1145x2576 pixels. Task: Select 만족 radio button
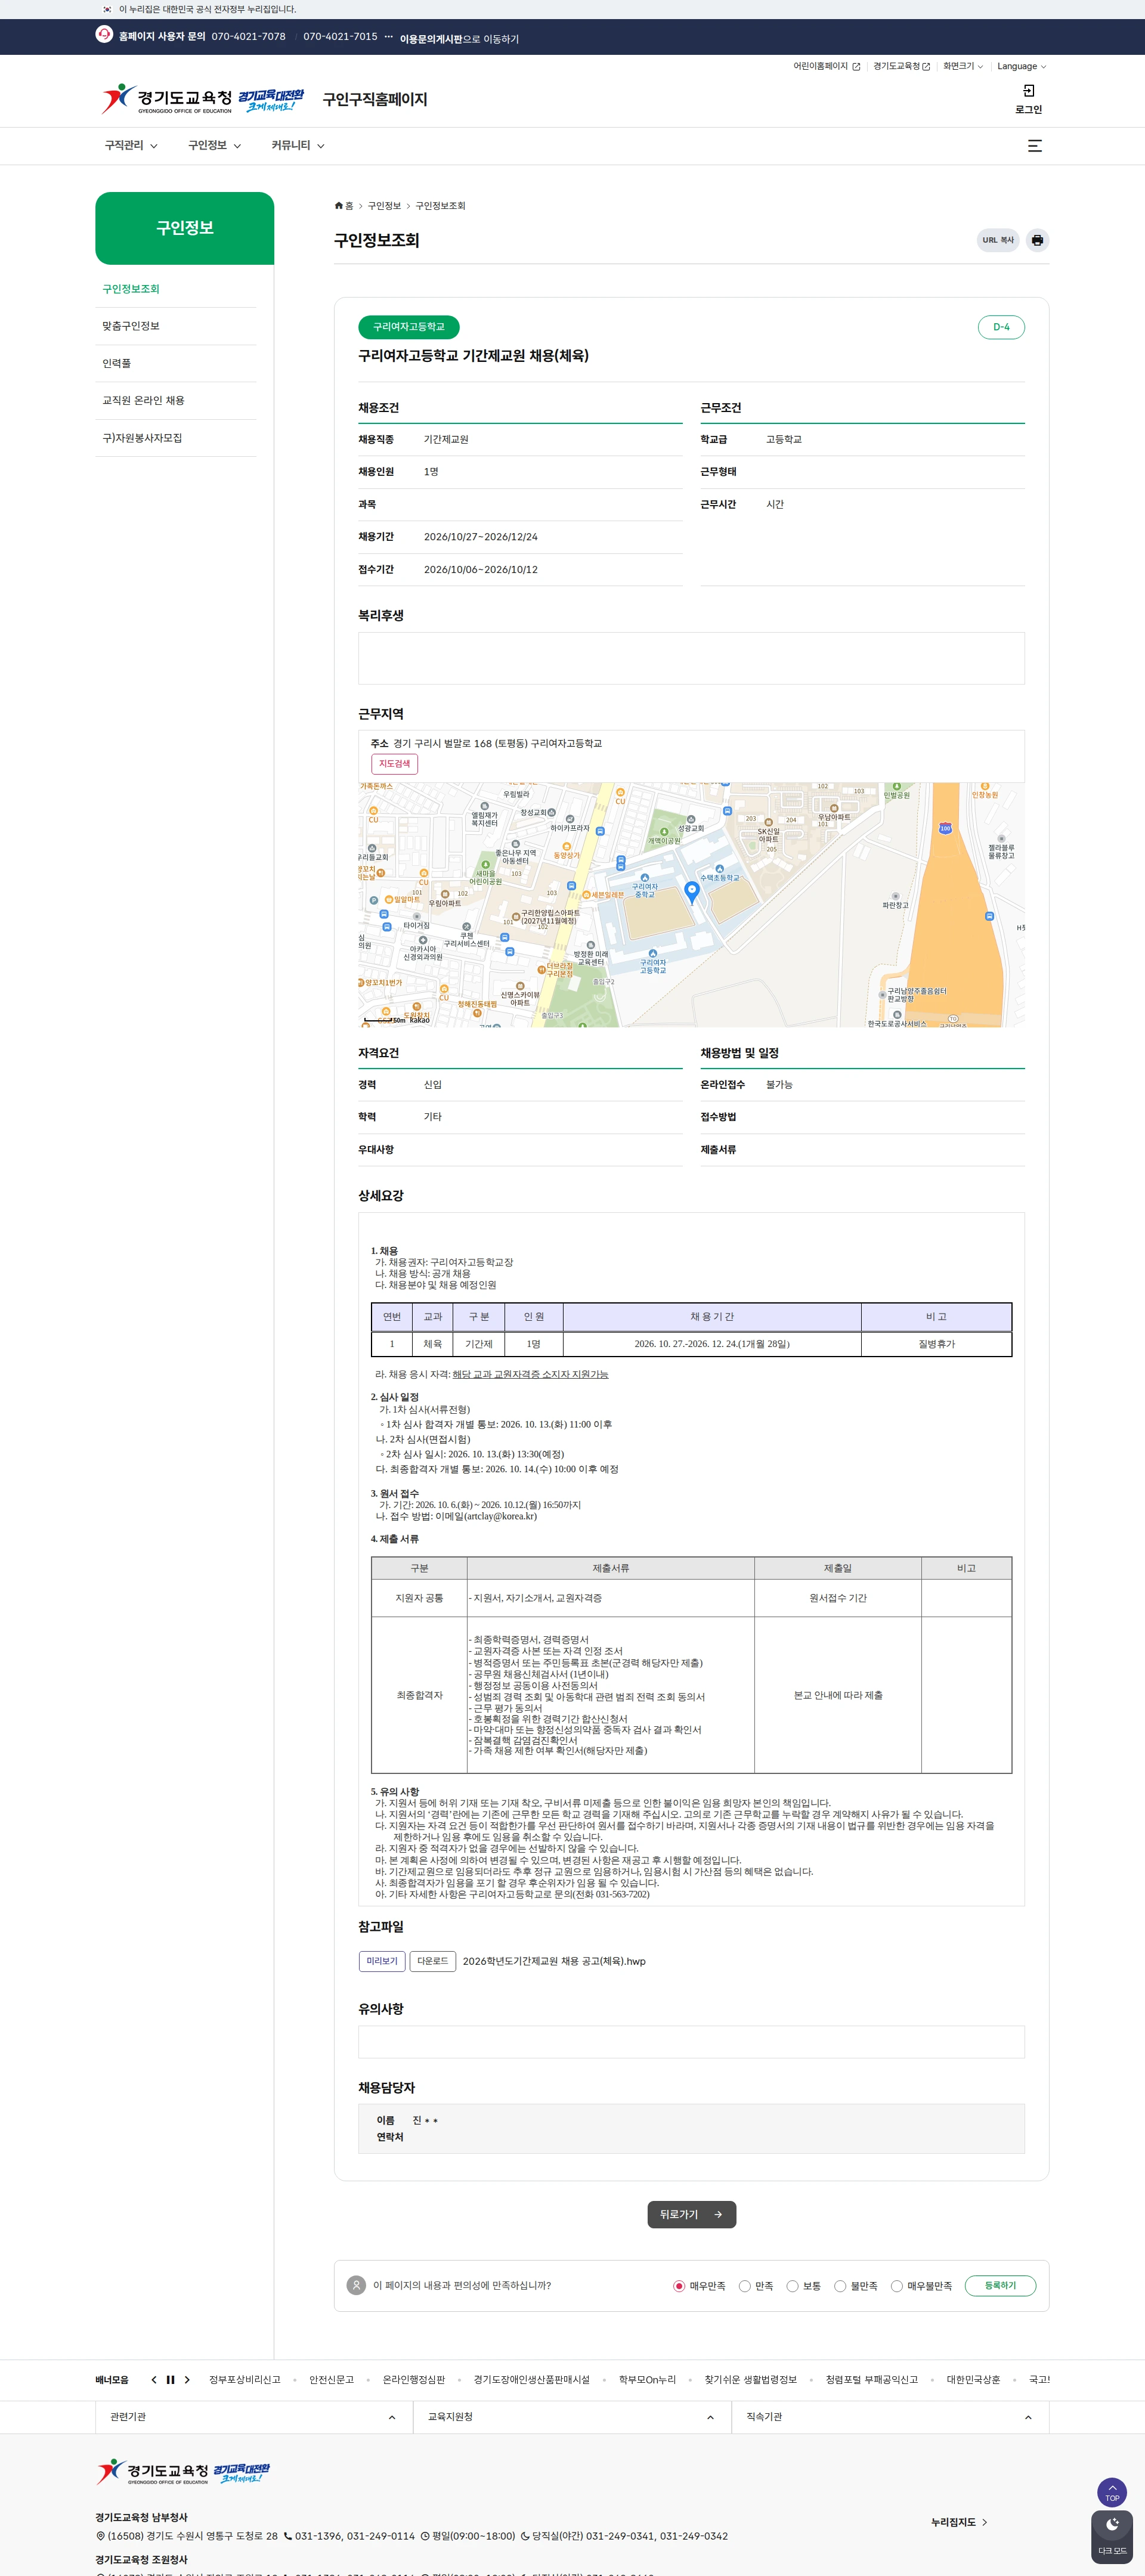[x=744, y=2286]
